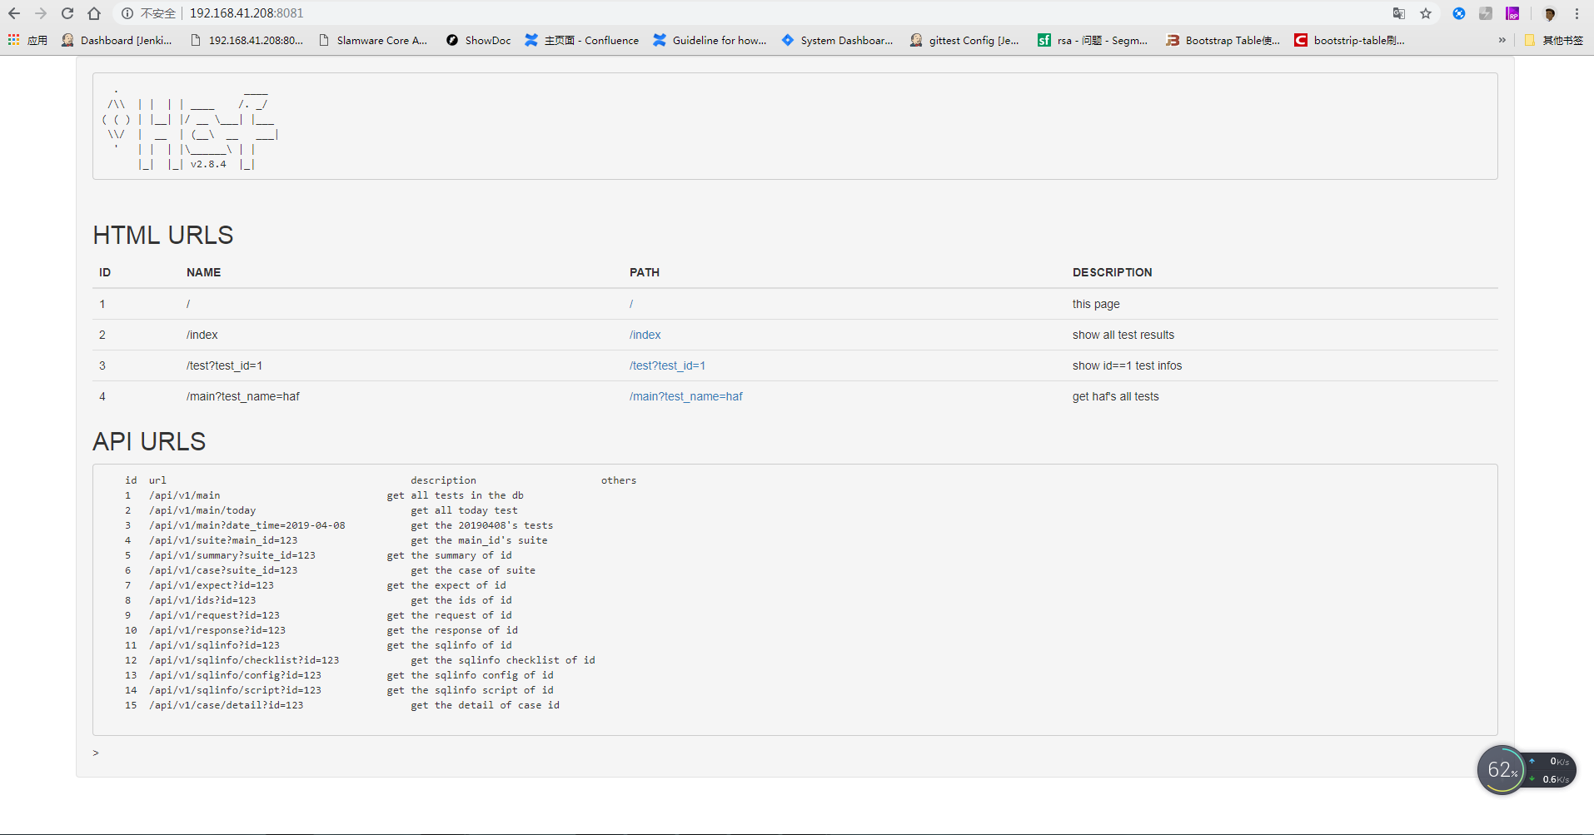Click the /api/v1/expect?id=123 entry
Viewport: 1594px width, 835px height.
tap(212, 585)
